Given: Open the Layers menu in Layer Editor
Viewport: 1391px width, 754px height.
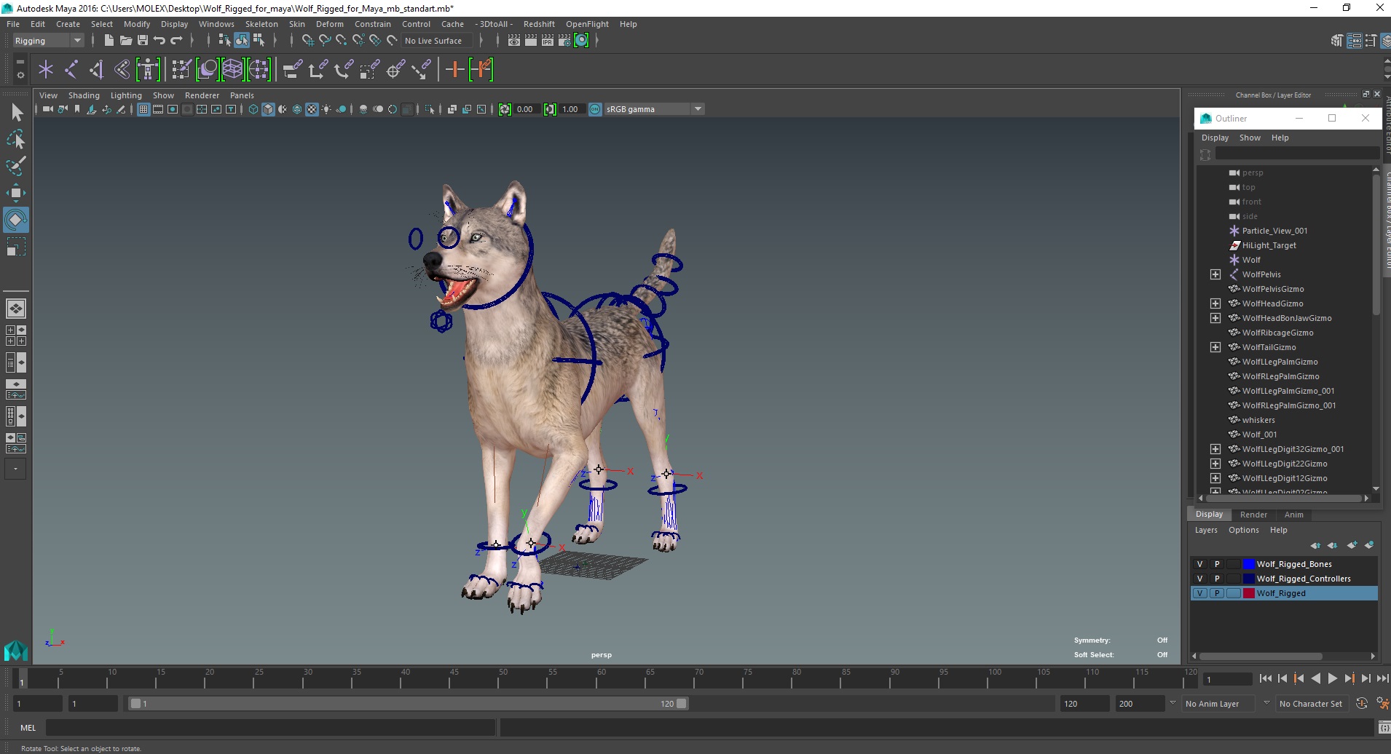Looking at the screenshot, I should click(x=1205, y=530).
